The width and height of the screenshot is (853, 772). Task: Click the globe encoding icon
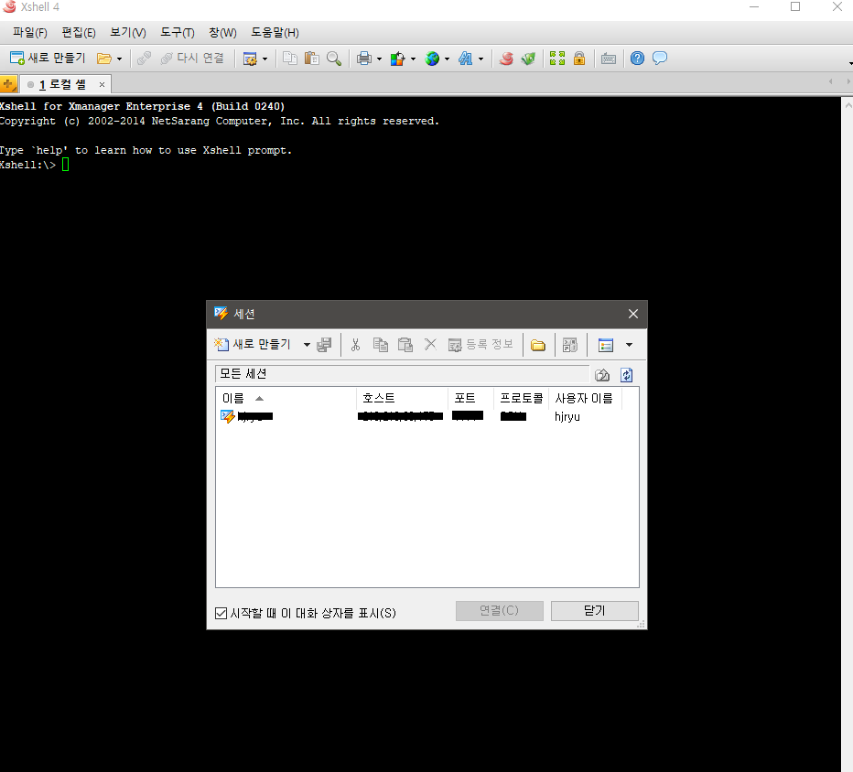[x=432, y=59]
